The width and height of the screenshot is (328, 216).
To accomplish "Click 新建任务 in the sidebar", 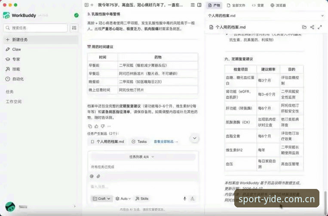I will coord(41,40).
